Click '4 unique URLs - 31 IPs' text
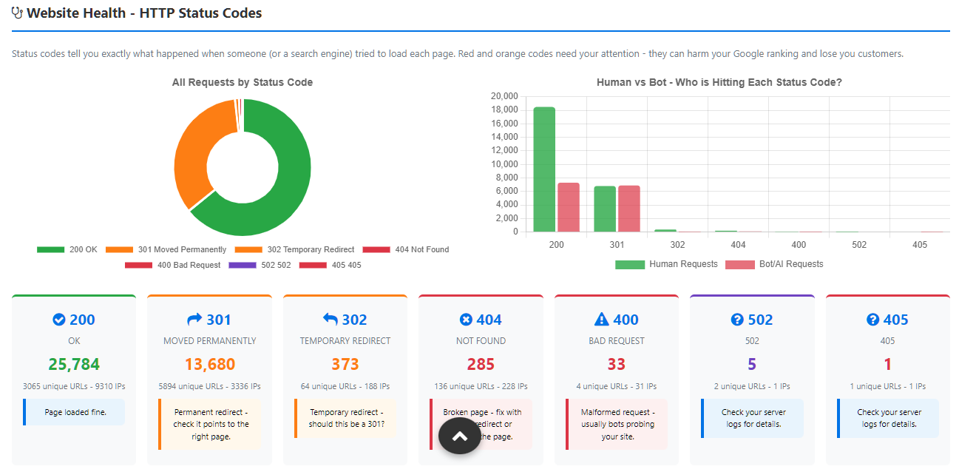The height and width of the screenshot is (472, 959). click(x=617, y=386)
